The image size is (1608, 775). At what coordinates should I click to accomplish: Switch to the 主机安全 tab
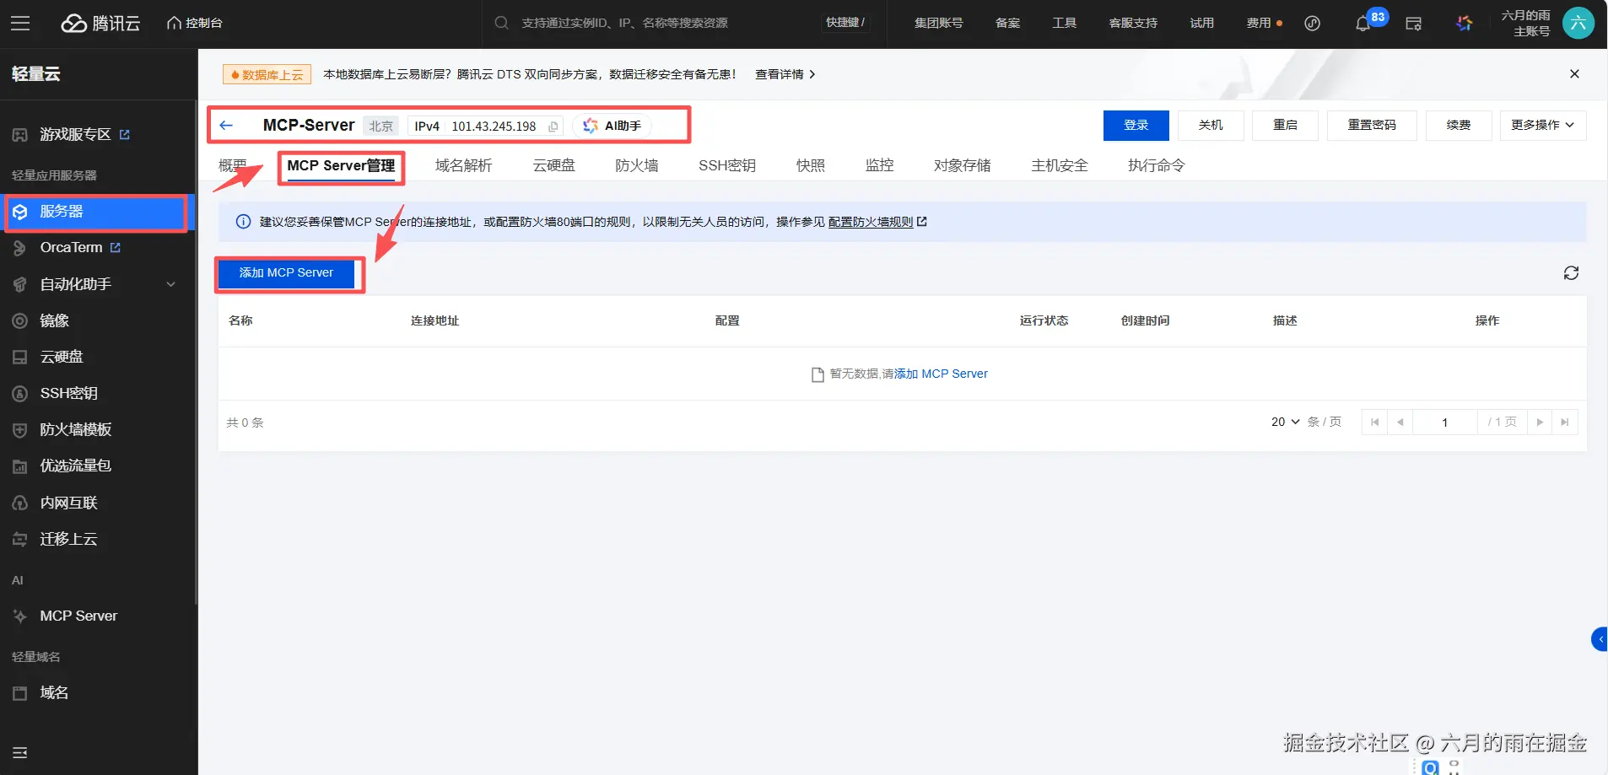(x=1060, y=165)
